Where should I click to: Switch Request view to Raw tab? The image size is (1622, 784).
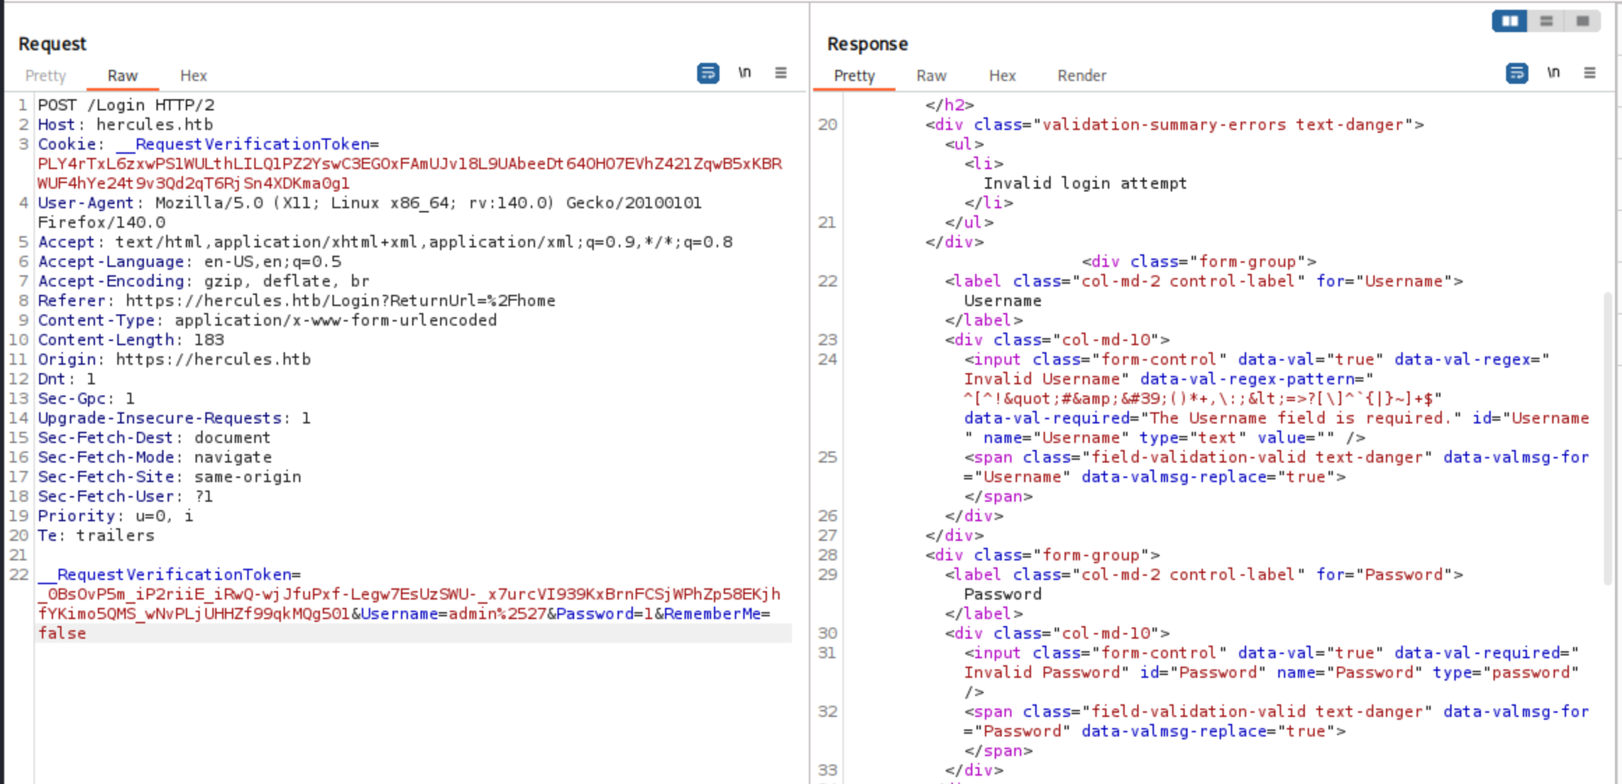(x=122, y=75)
